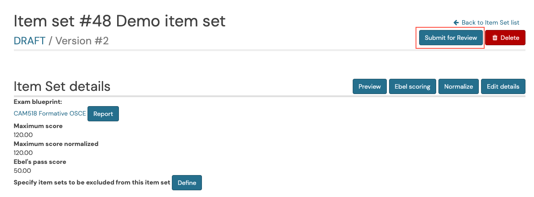
Task: Select the Version #2 text
Action: coord(82,41)
